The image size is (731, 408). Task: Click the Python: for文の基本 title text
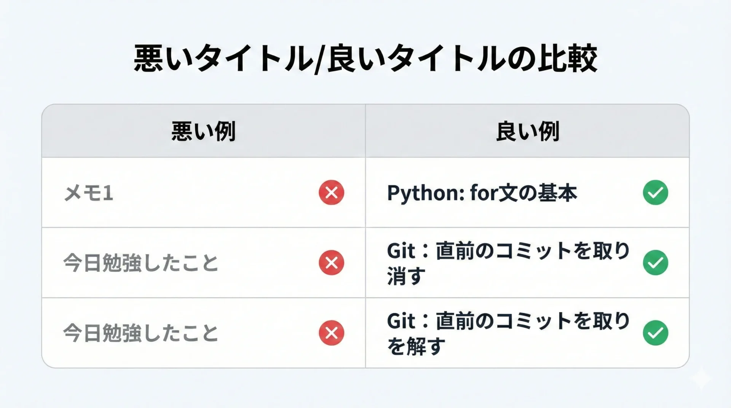[x=482, y=193]
